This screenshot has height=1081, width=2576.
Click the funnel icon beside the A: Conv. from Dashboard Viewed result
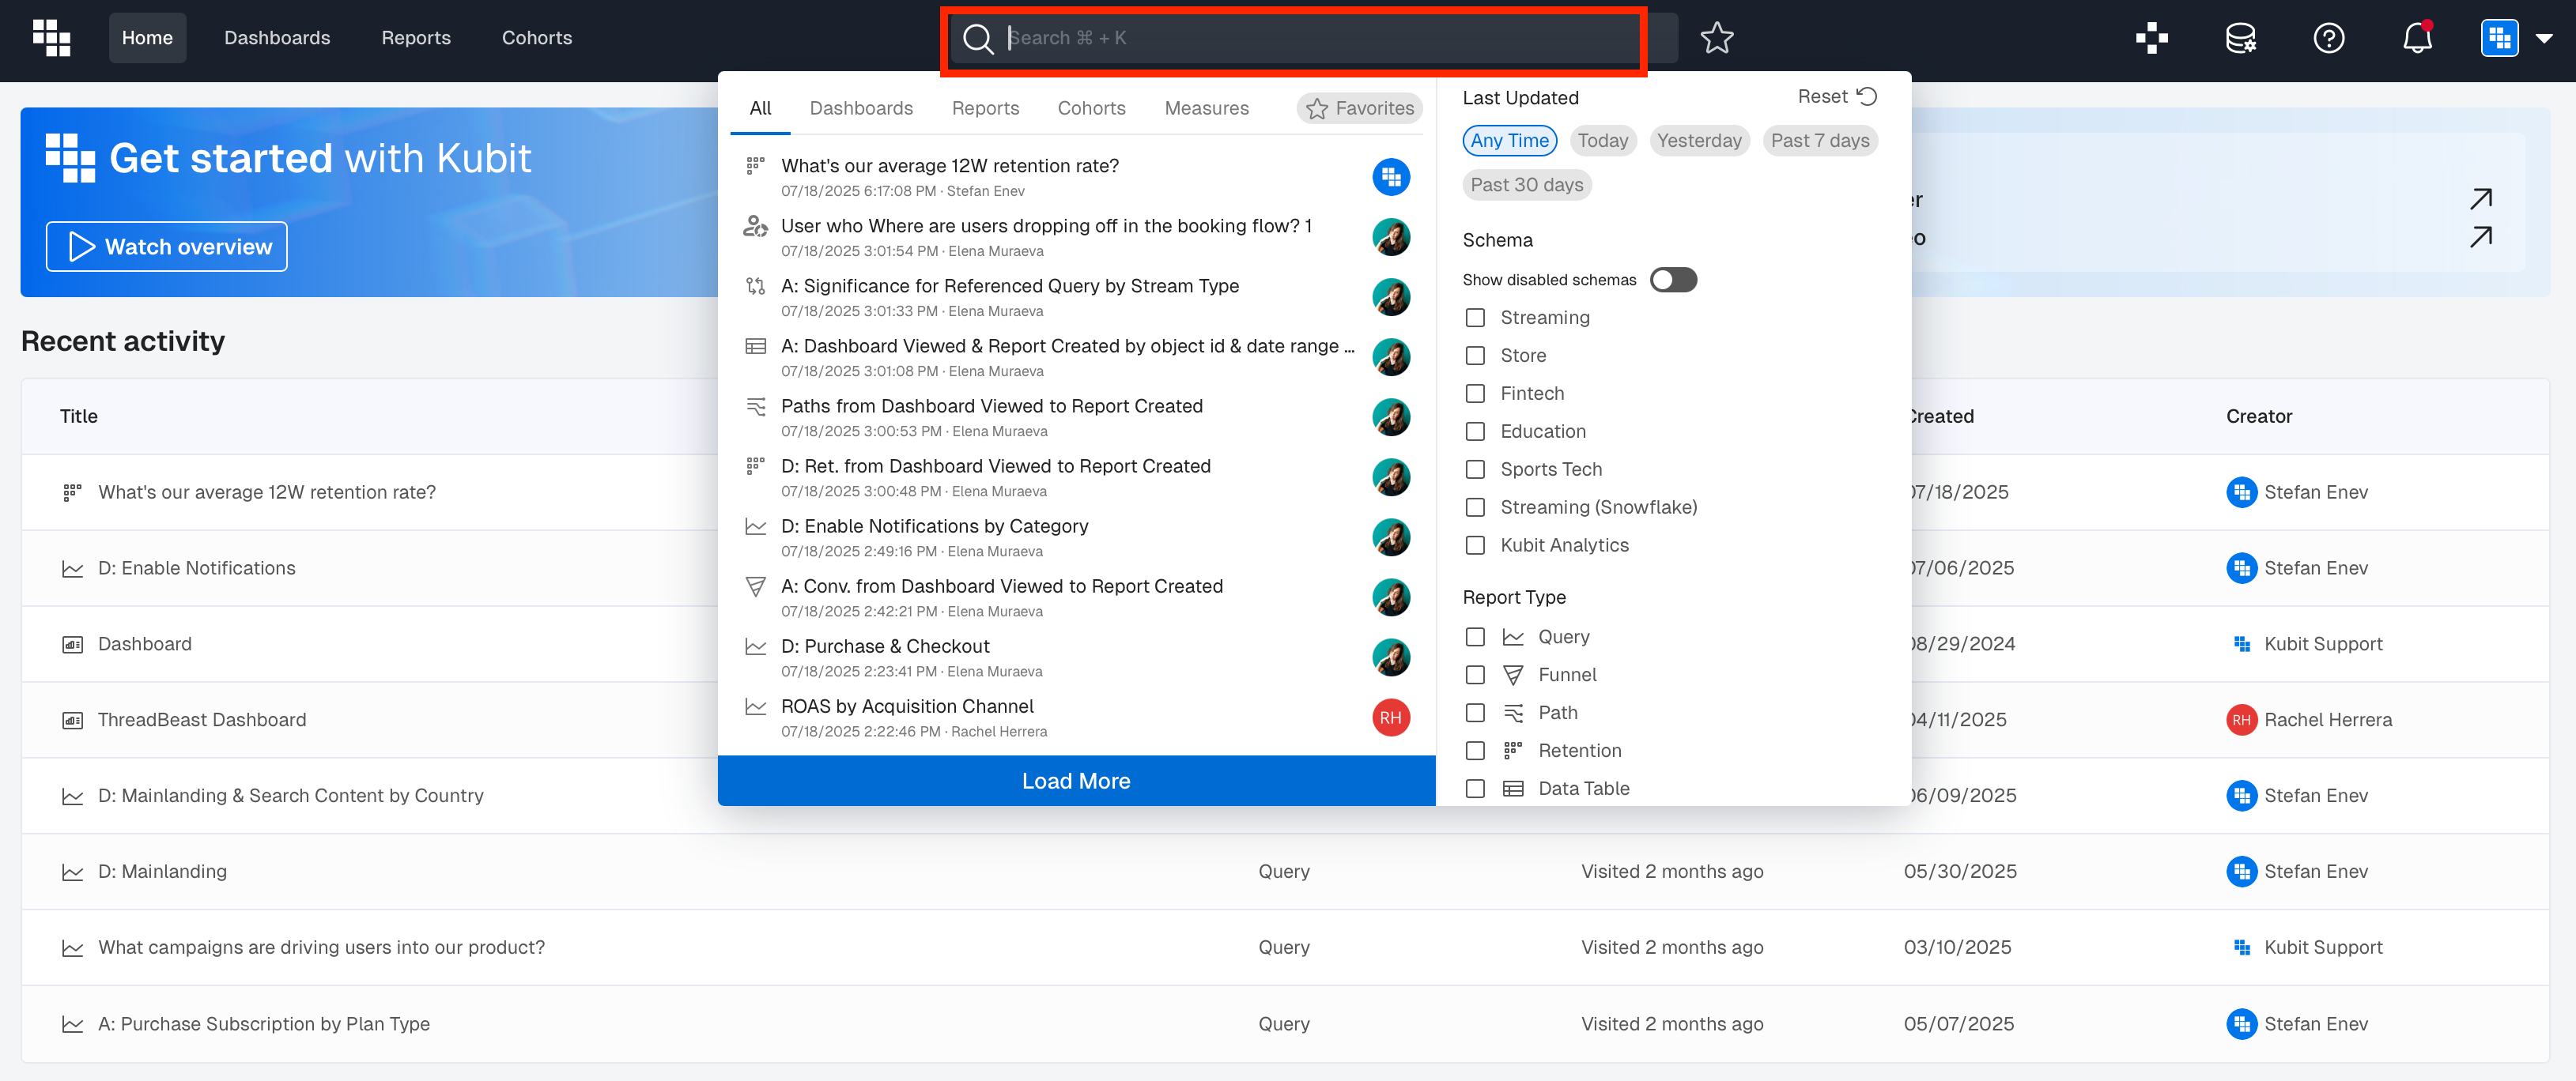tap(755, 586)
